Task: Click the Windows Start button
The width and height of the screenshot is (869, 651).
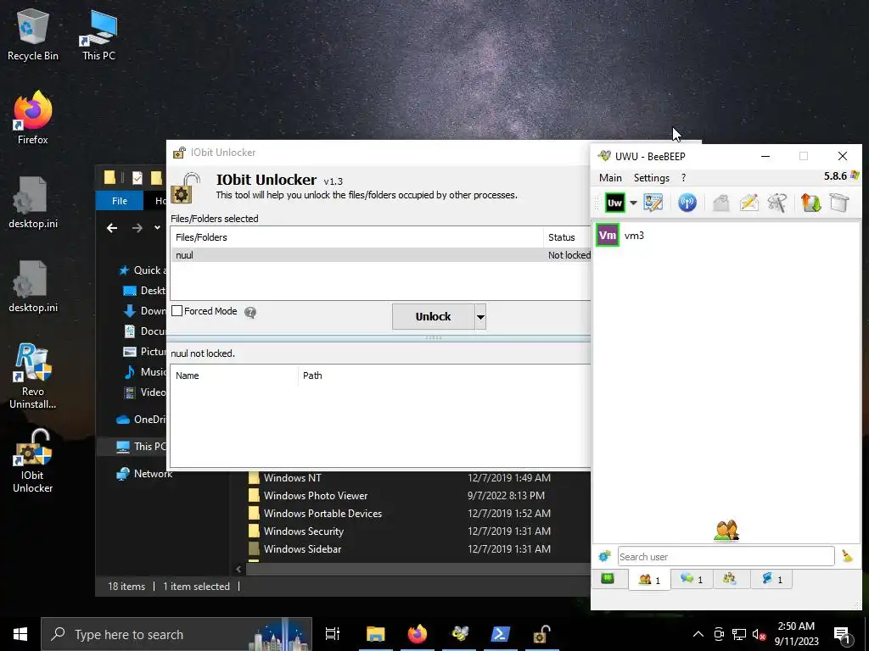Action: pos(20,634)
